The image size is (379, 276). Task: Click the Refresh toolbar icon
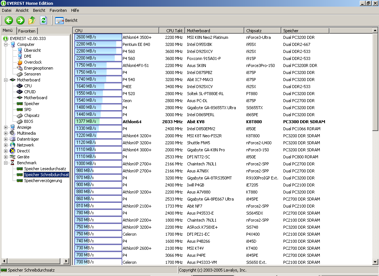[44, 20]
